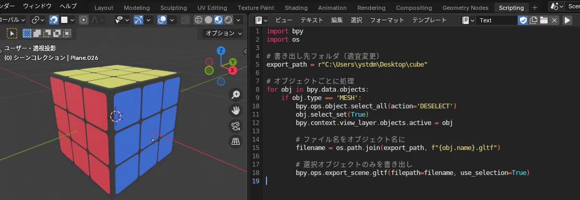Toggle viewport overlays display

click(161, 20)
